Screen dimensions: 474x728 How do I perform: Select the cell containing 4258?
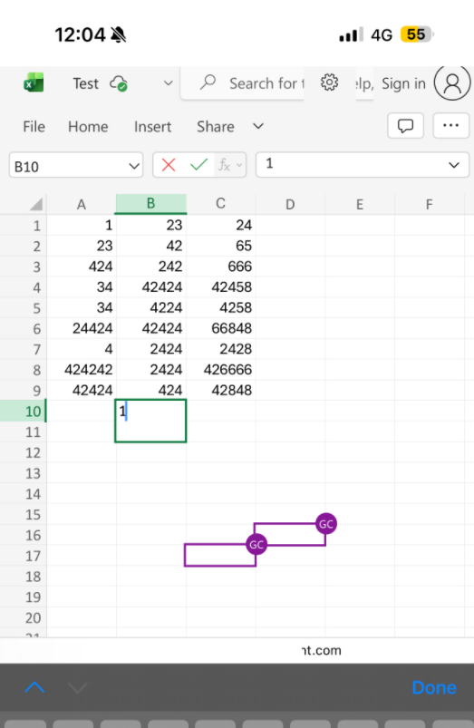pos(220,307)
